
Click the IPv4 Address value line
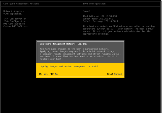pos(100,16)
